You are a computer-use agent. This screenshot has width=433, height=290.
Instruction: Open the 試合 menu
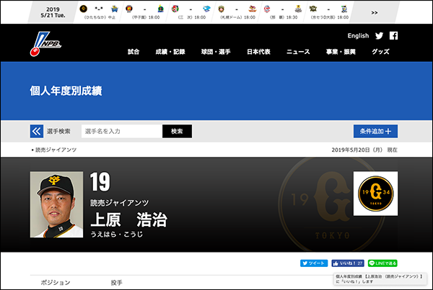point(134,52)
